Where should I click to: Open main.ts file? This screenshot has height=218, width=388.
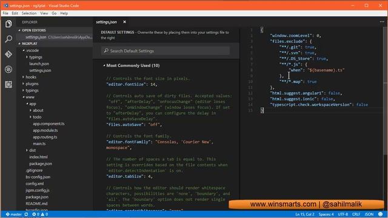(39, 144)
